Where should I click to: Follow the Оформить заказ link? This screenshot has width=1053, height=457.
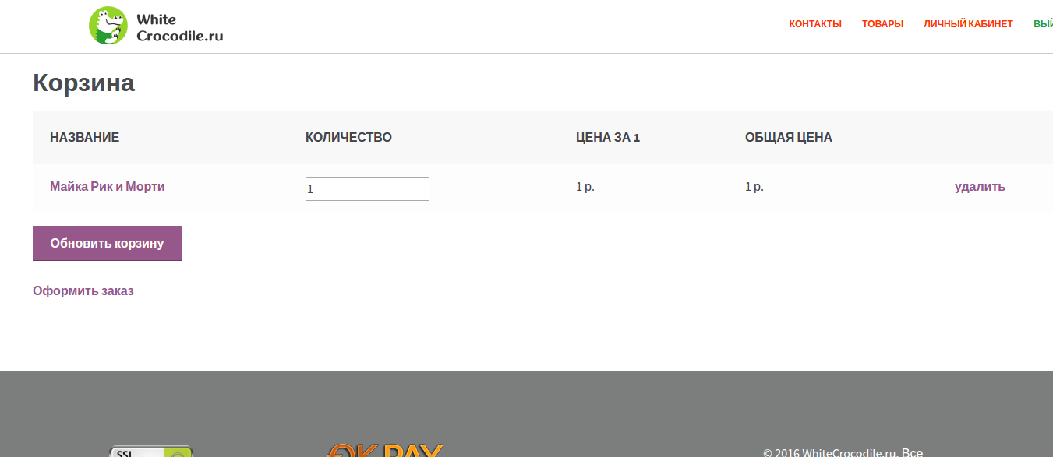click(x=83, y=290)
